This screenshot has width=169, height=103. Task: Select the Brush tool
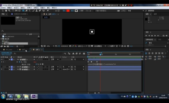click(x=34, y=11)
